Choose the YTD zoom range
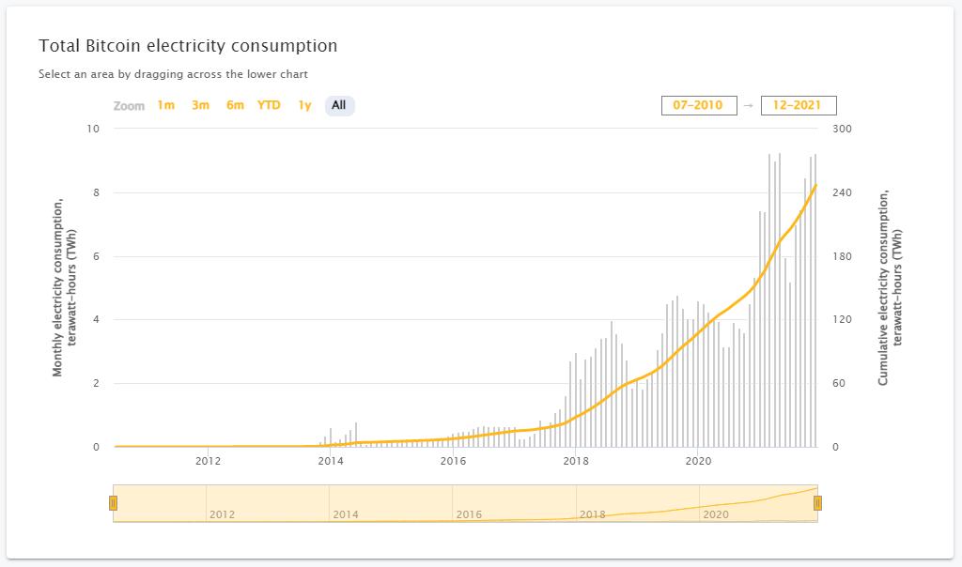This screenshot has width=962, height=567. click(269, 105)
